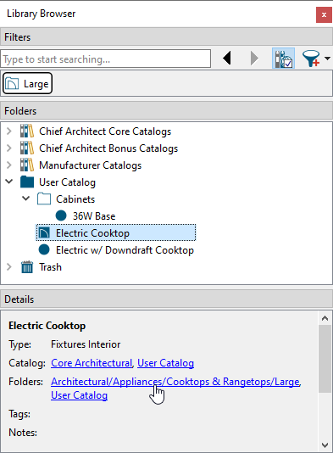The width and height of the screenshot is (333, 453).
Task: Click the Large chip's cooktop icon
Action: [12, 83]
